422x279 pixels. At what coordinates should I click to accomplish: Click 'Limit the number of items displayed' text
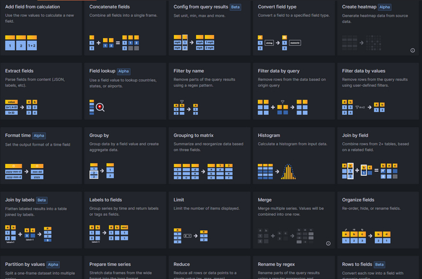click(x=206, y=208)
